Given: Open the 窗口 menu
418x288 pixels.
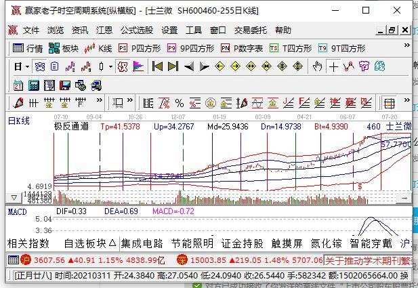Looking at the screenshot, I should (x=217, y=30).
